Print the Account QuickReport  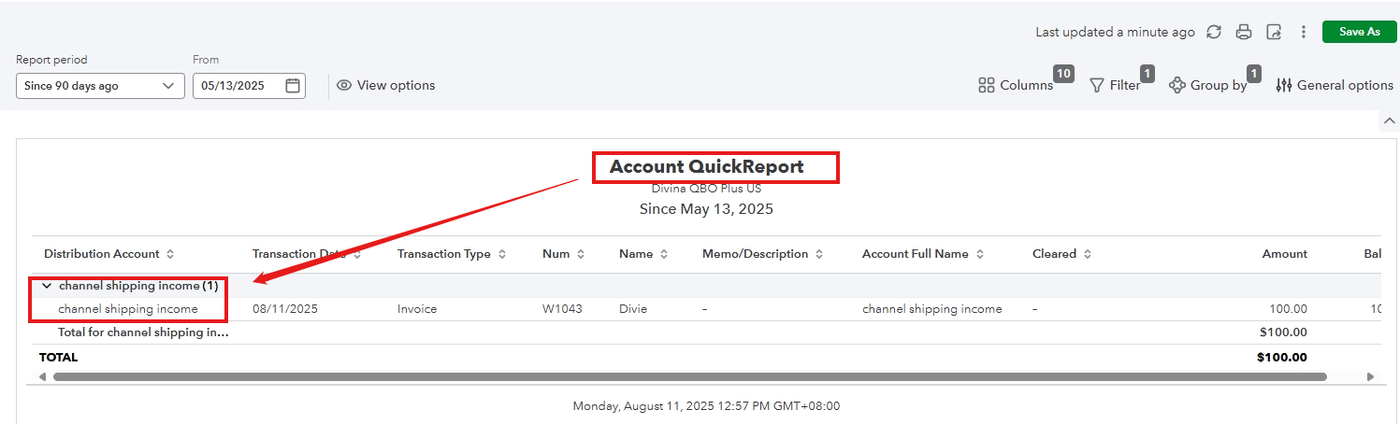1244,32
